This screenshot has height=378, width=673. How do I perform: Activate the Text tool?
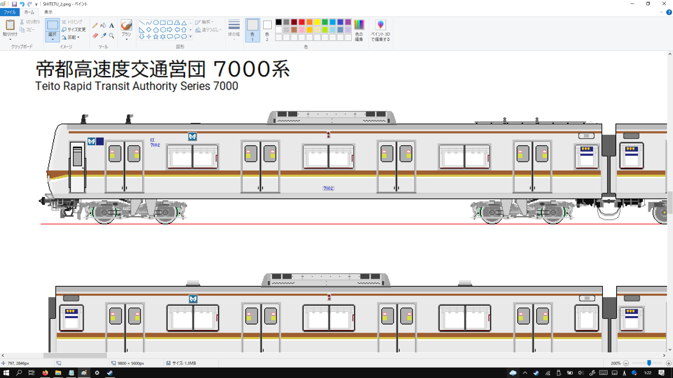pos(112,26)
